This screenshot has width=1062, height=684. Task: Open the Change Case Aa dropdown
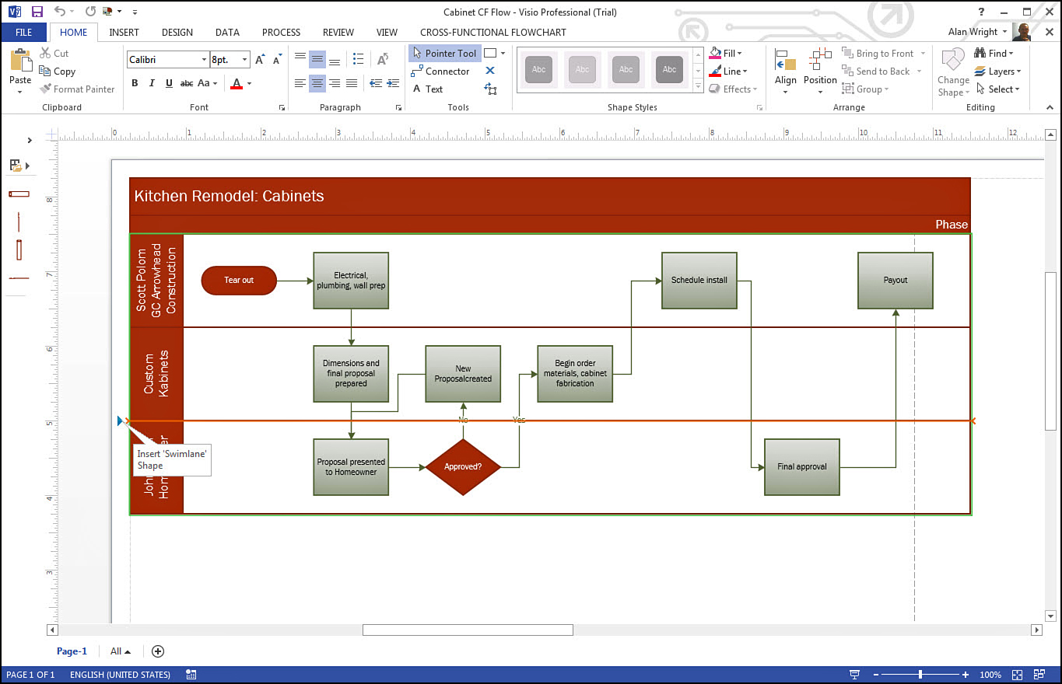208,83
